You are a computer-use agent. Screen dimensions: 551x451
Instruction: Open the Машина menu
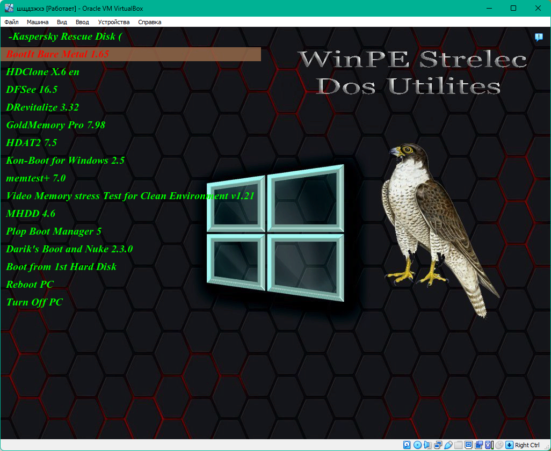(x=38, y=22)
